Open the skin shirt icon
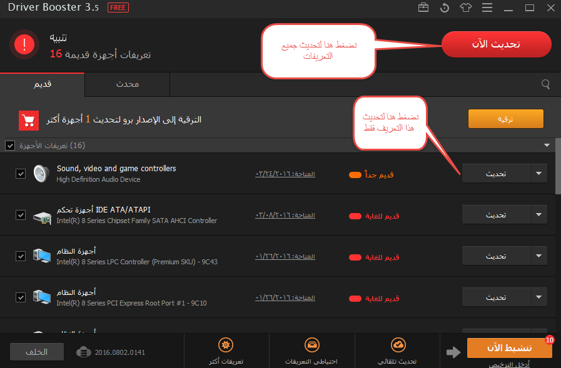Screen dimensions: 561x368 [465, 7]
